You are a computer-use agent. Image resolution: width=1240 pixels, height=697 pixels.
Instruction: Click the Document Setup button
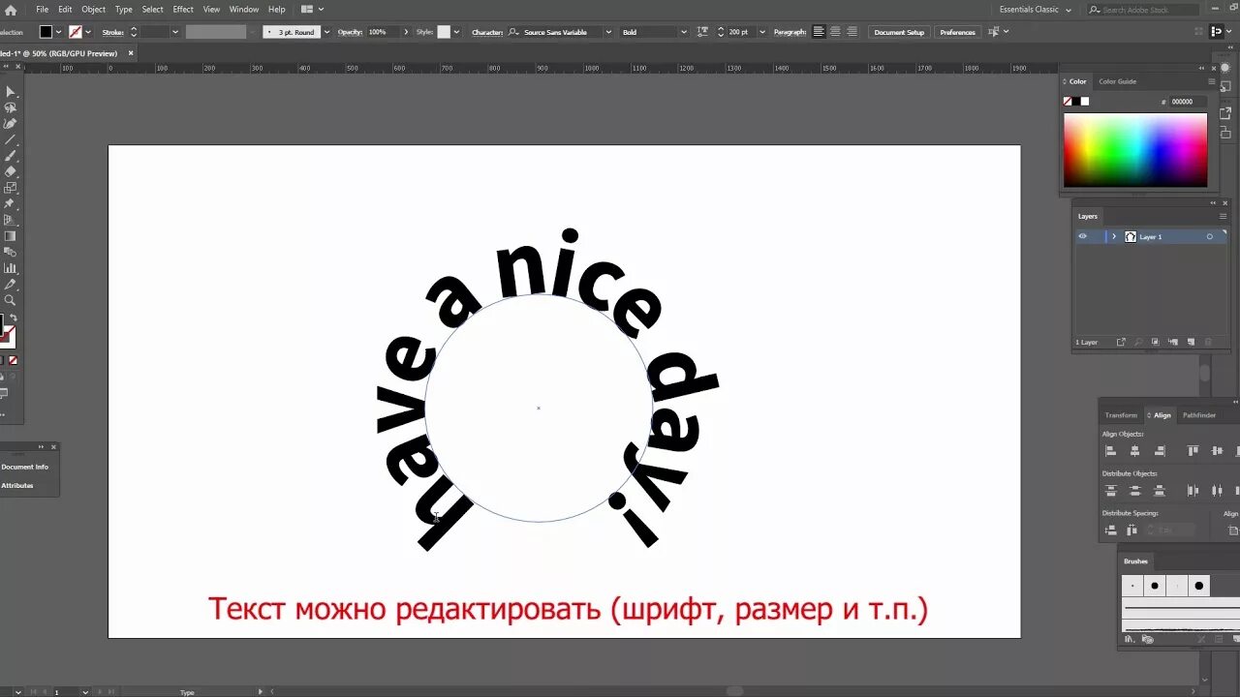(x=899, y=32)
